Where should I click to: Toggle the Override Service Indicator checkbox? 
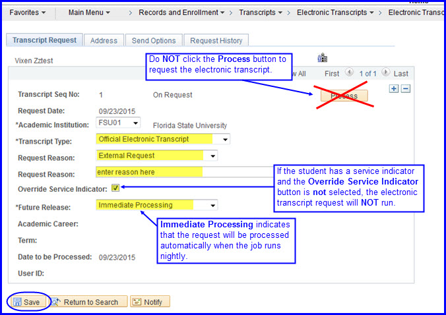(x=115, y=188)
